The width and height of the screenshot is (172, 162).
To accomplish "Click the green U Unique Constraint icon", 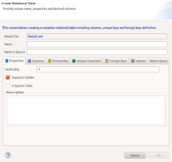I will pyautogui.click(x=74, y=61).
